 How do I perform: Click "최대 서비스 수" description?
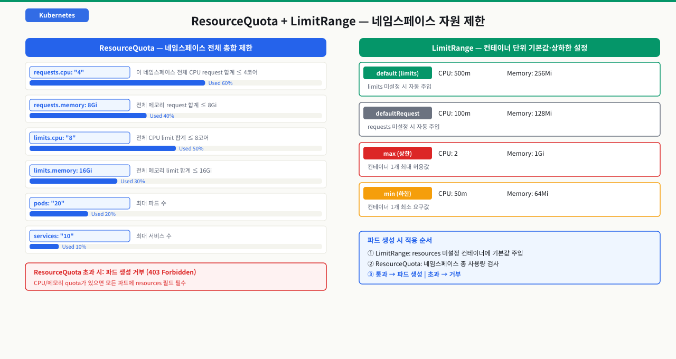154,236
